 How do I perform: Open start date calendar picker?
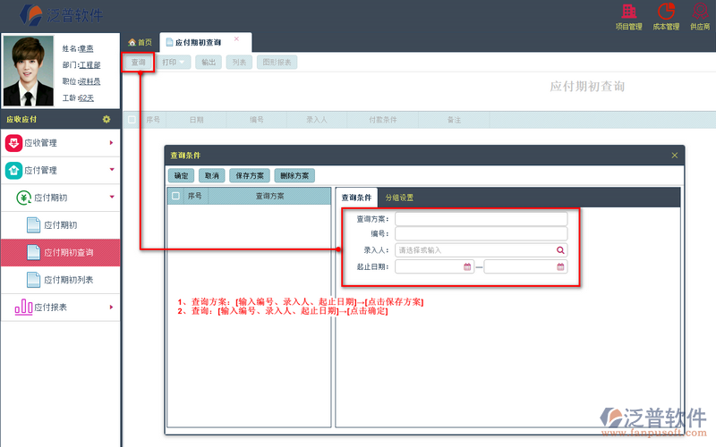pyautogui.click(x=467, y=266)
